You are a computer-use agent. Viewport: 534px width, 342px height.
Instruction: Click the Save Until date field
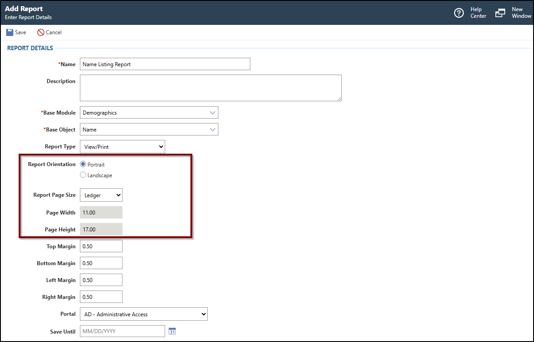pyautogui.click(x=122, y=331)
